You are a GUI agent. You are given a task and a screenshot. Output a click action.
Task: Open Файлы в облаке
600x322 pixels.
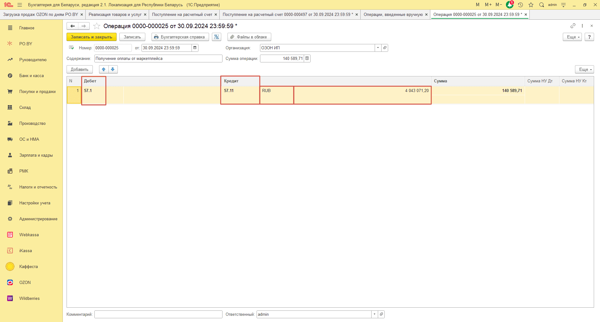pyautogui.click(x=249, y=37)
